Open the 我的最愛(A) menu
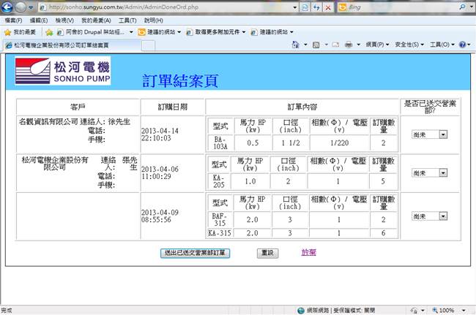The width and height of the screenshot is (476, 315). coord(96,20)
